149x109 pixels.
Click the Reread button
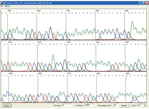click(x=124, y=106)
